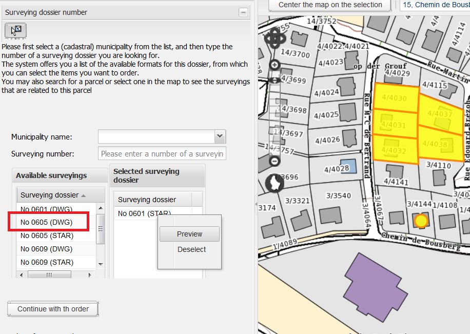
Task: Click the orange circle marker on the map
Action: tap(421, 221)
